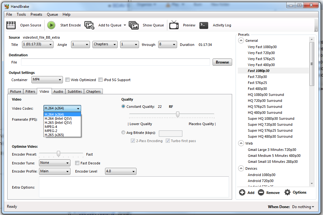Open the Container MP4 dropdown
Screen dimensions: 323x215
pos(47,80)
